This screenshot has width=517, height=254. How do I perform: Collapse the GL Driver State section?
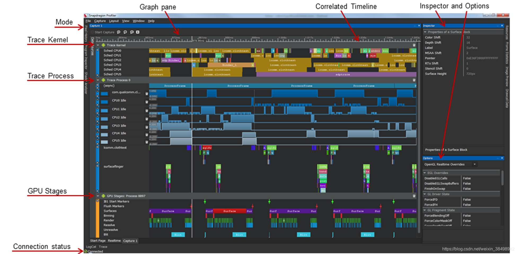coord(425,194)
